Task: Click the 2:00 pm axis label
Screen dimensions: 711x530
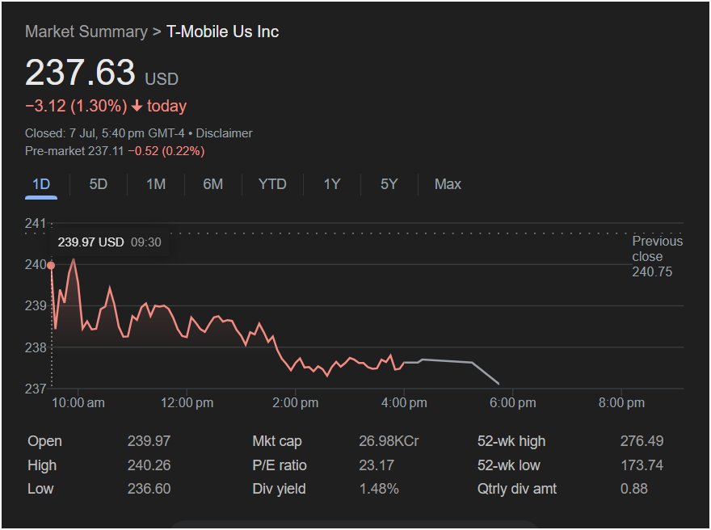Action: click(x=295, y=402)
